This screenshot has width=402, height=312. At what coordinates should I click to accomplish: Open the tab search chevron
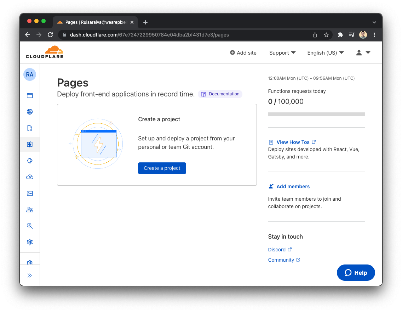click(x=374, y=22)
